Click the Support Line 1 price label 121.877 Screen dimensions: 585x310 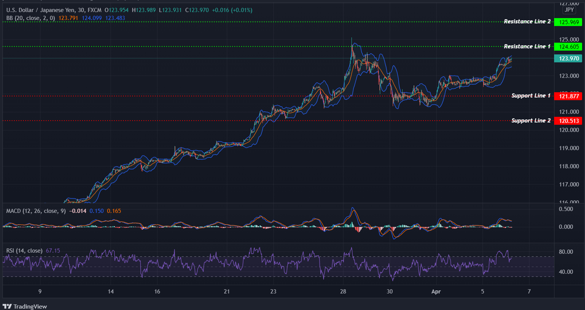click(x=568, y=96)
